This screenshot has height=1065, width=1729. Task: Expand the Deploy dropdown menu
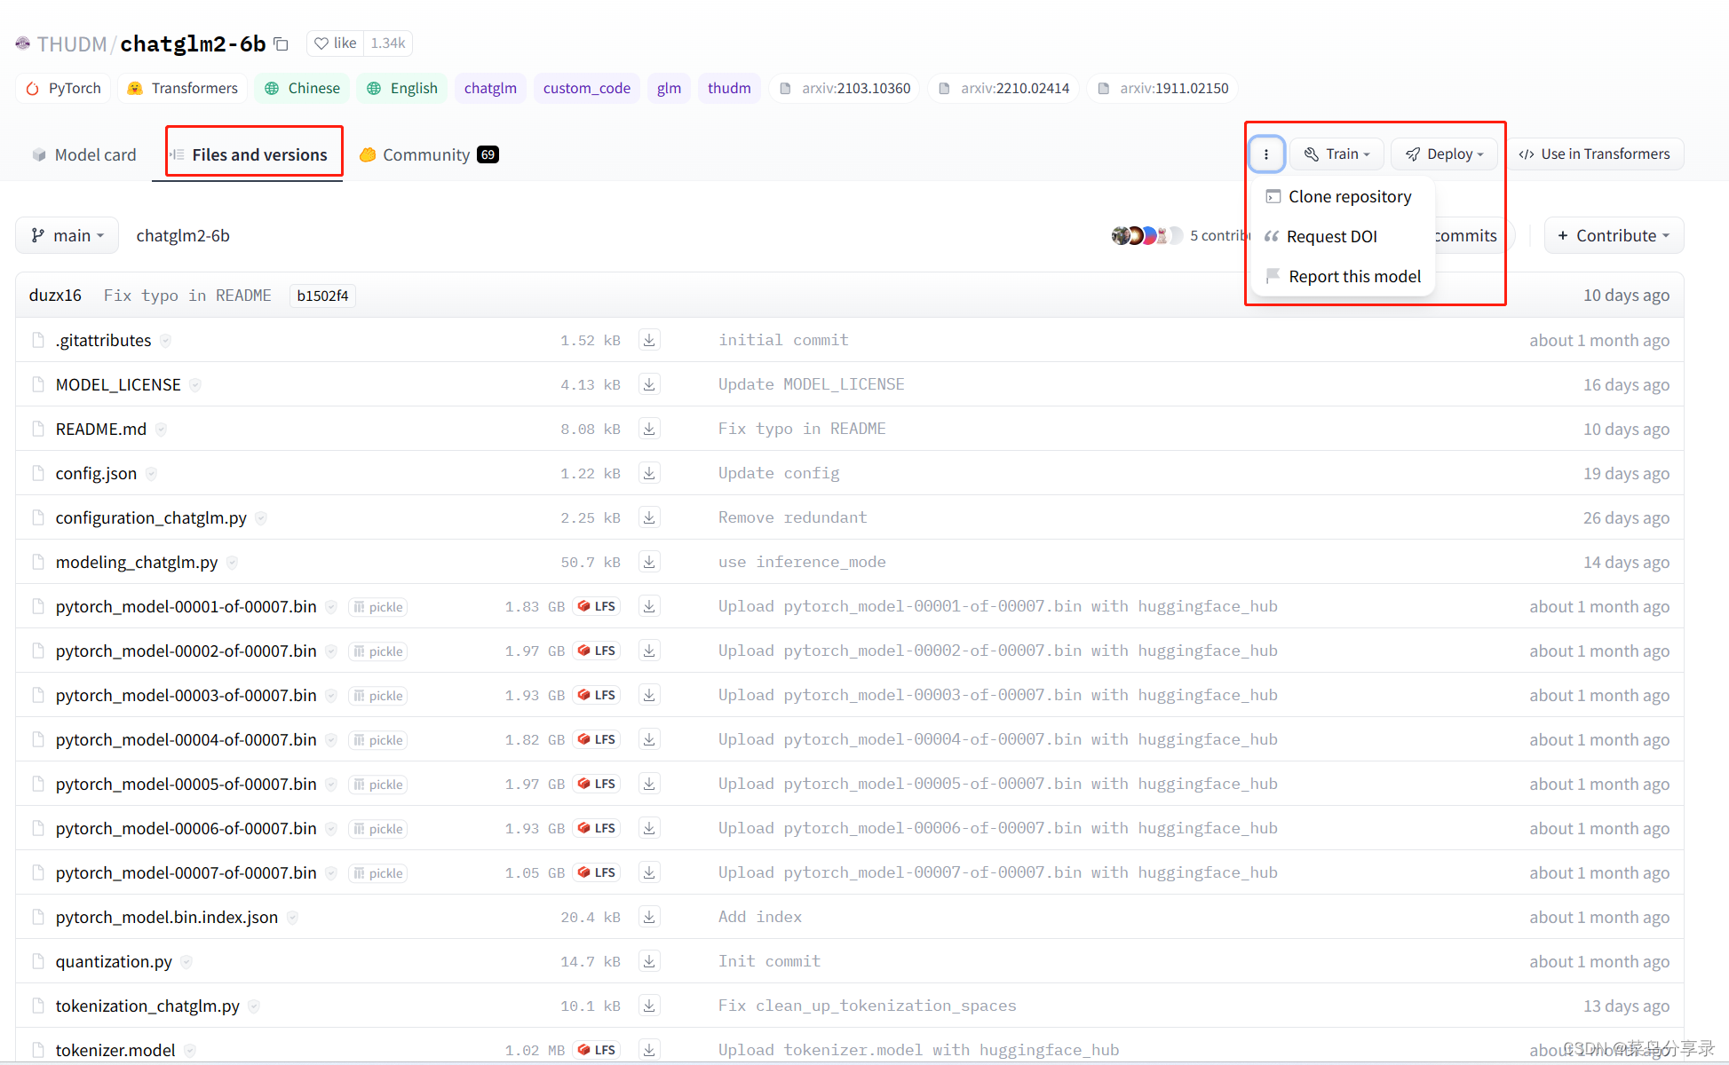pos(1447,153)
